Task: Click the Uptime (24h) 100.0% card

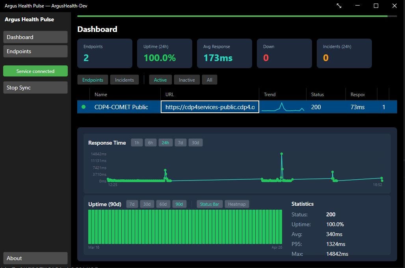Action: pyautogui.click(x=165, y=54)
